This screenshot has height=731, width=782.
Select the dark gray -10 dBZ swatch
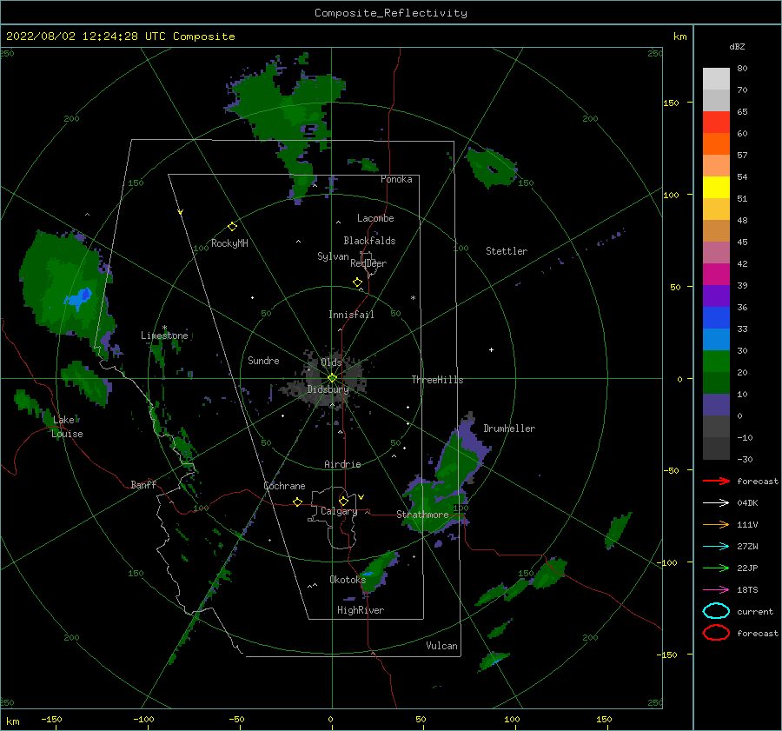[x=716, y=448]
